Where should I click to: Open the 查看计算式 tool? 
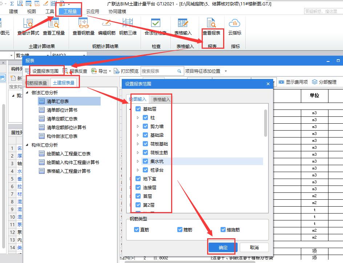pos(28,27)
